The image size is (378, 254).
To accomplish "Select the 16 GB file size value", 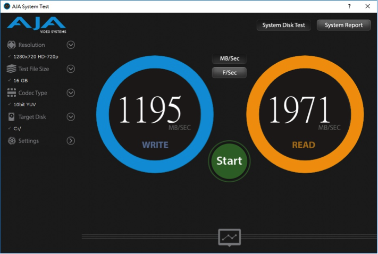I will coord(21,81).
